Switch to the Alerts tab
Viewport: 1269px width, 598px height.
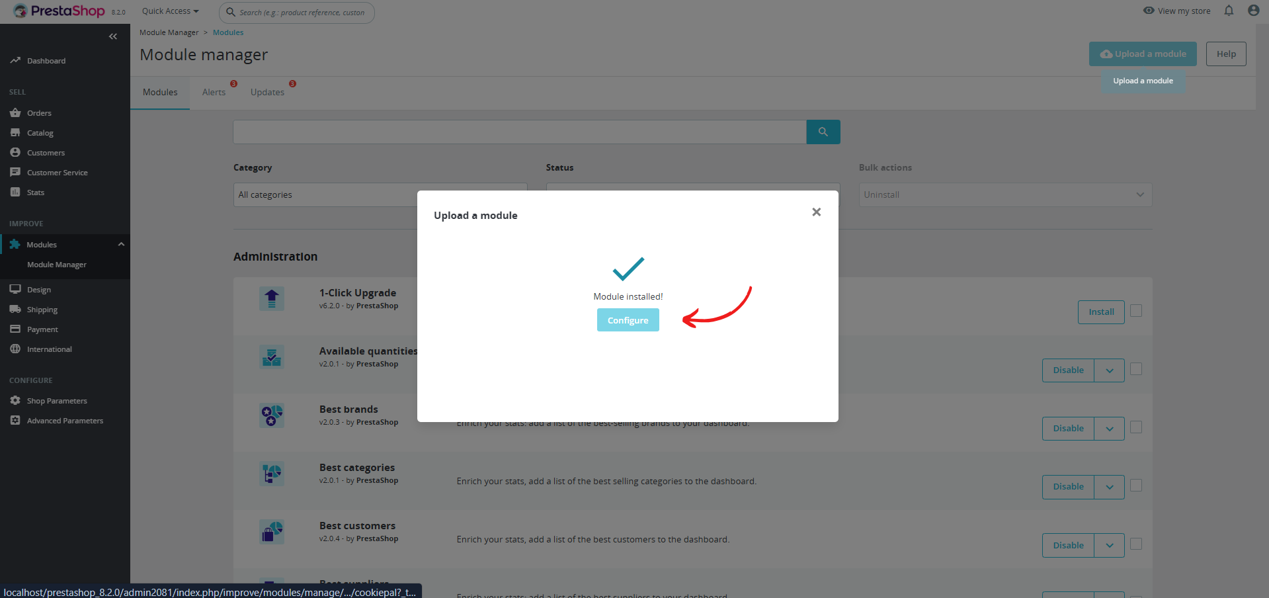[x=213, y=92]
